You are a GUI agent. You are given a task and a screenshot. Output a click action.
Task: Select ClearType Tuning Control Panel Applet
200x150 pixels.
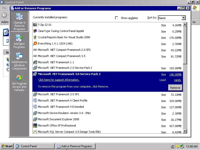pyautogui.click(x=108, y=31)
